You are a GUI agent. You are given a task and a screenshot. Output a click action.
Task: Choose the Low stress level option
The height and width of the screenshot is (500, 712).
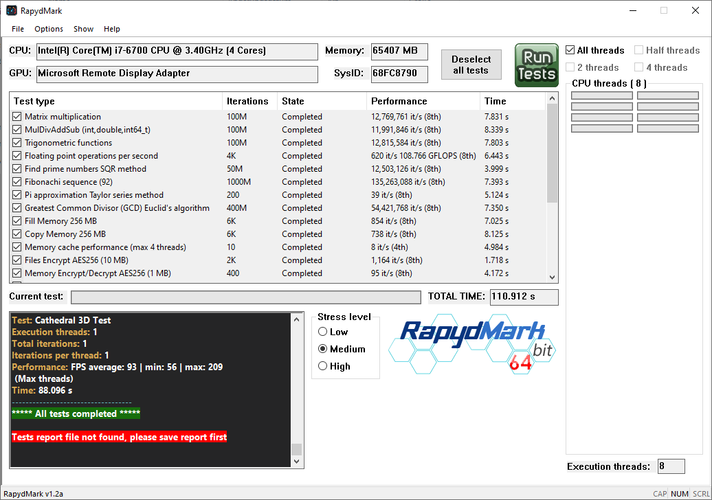tap(323, 332)
